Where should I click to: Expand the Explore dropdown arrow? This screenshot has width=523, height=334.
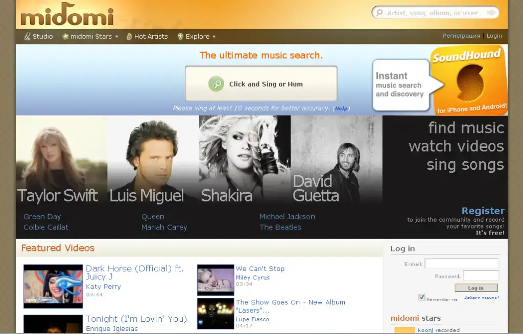[214, 37]
